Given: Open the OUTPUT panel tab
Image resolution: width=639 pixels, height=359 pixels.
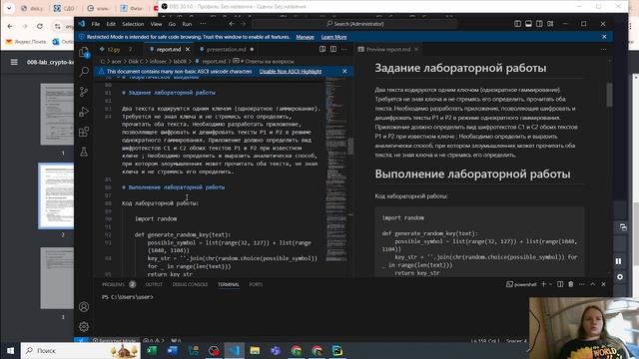Looking at the screenshot, I should coord(154,284).
